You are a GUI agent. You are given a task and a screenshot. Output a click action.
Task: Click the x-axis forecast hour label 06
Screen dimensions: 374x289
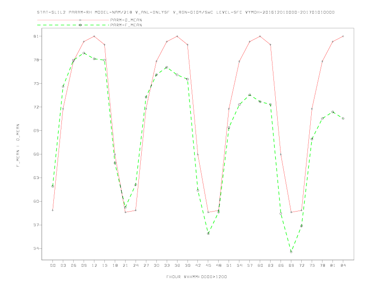(x=74, y=265)
